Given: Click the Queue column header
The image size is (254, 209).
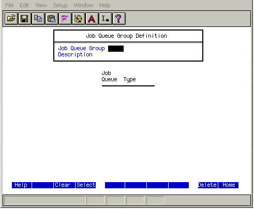Looking at the screenshot, I should tap(109, 80).
